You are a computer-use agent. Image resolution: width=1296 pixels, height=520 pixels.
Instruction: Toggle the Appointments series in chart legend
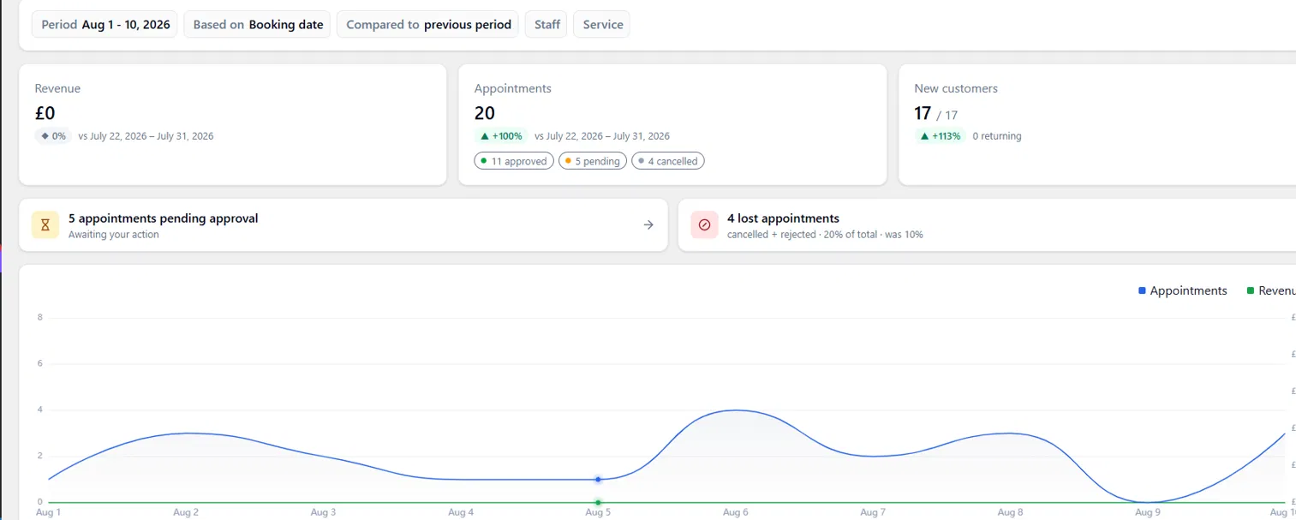(1183, 290)
